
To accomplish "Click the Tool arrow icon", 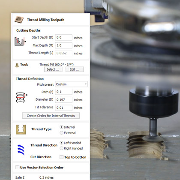I will click(17, 65).
